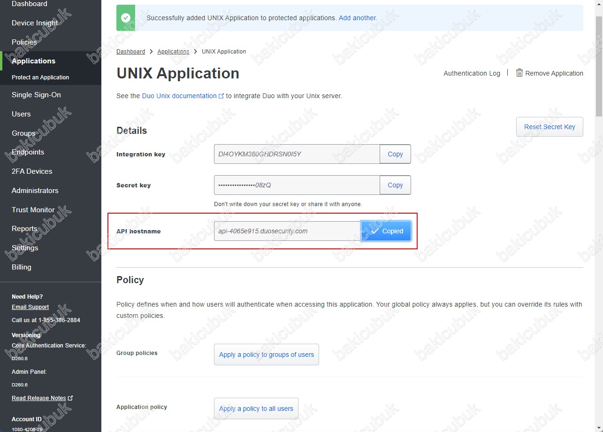
Task: Click Apply a policy to all users
Action: click(x=256, y=409)
